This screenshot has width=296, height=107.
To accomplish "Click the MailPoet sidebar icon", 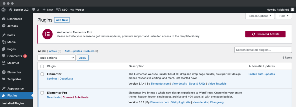I will pos(3,63).
